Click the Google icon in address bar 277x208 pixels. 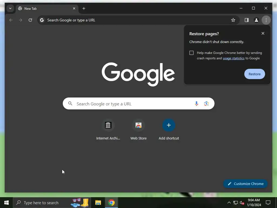(42, 20)
